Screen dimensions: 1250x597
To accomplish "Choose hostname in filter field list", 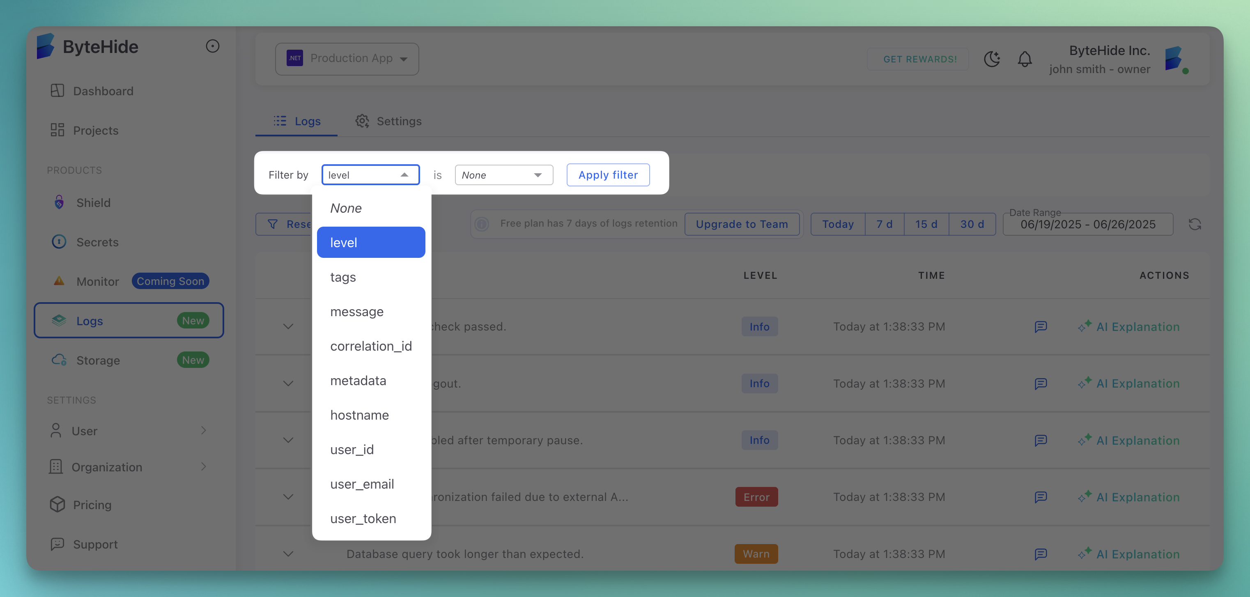I will tap(359, 415).
